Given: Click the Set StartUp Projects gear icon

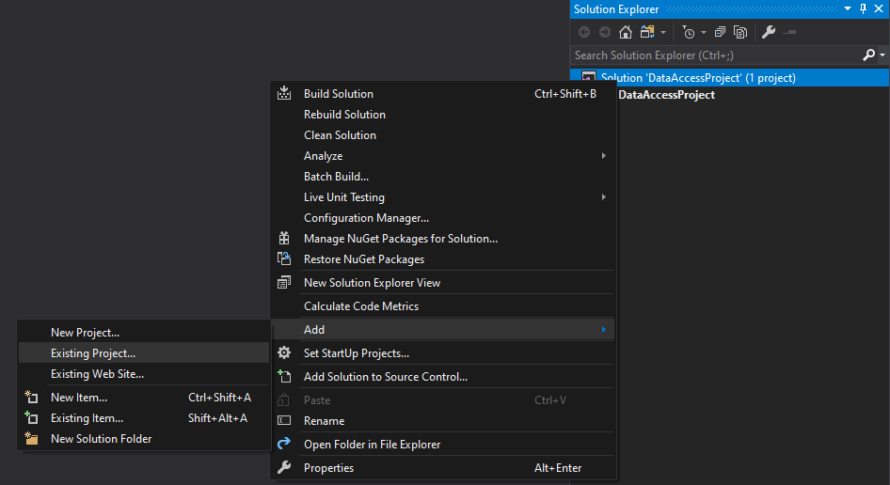Looking at the screenshot, I should click(x=284, y=352).
